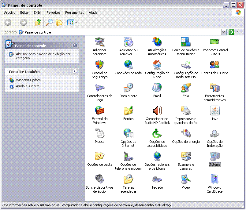Screen dimensions: 246x210
Task: Open the Ferramentas menu
Action: (x=75, y=13)
